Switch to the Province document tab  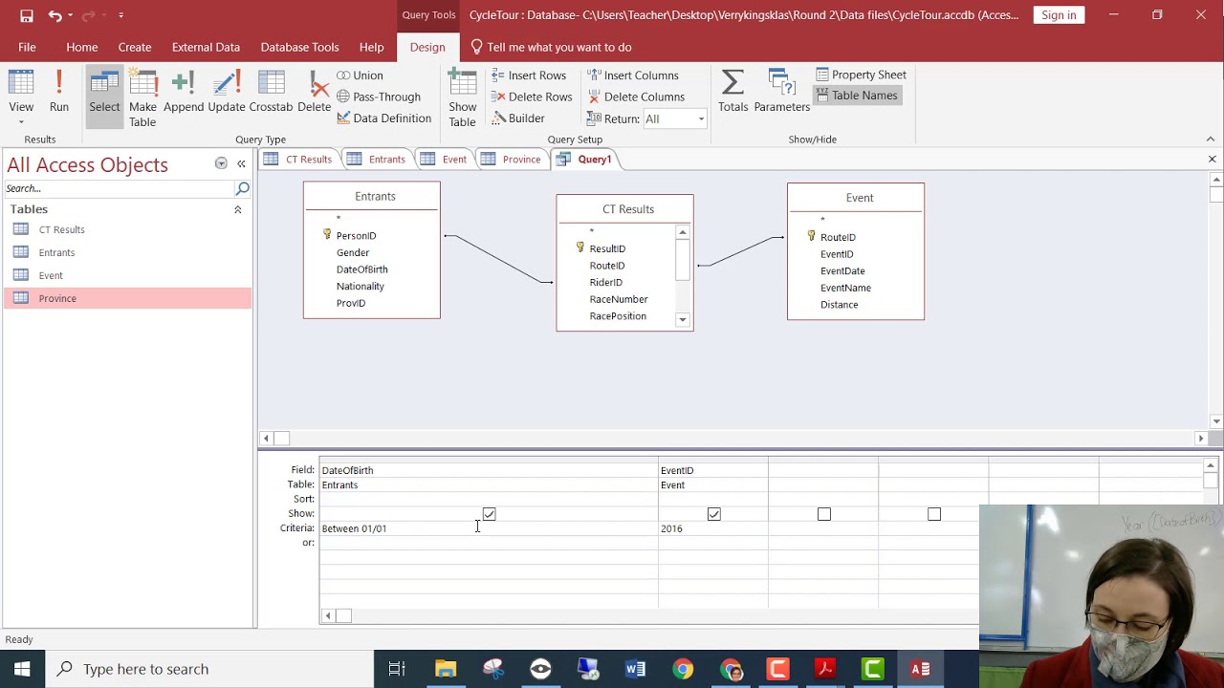pos(513,160)
